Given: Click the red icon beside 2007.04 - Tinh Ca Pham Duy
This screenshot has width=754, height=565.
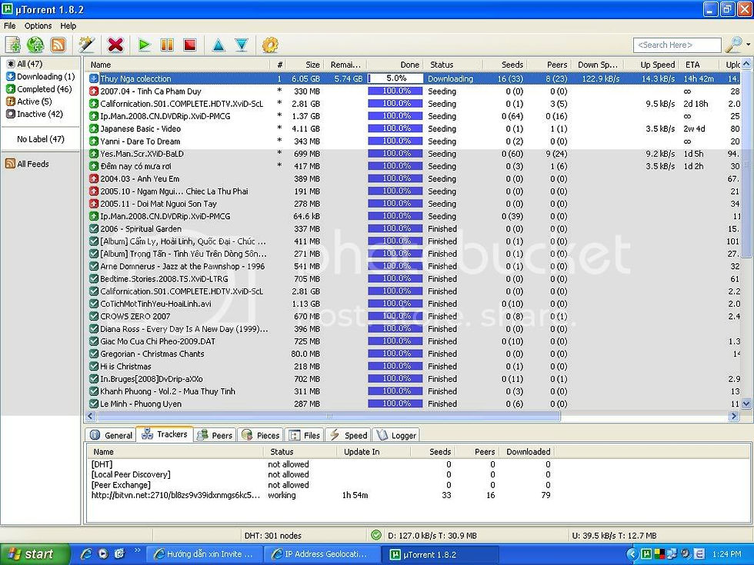Looking at the screenshot, I should tap(94, 91).
